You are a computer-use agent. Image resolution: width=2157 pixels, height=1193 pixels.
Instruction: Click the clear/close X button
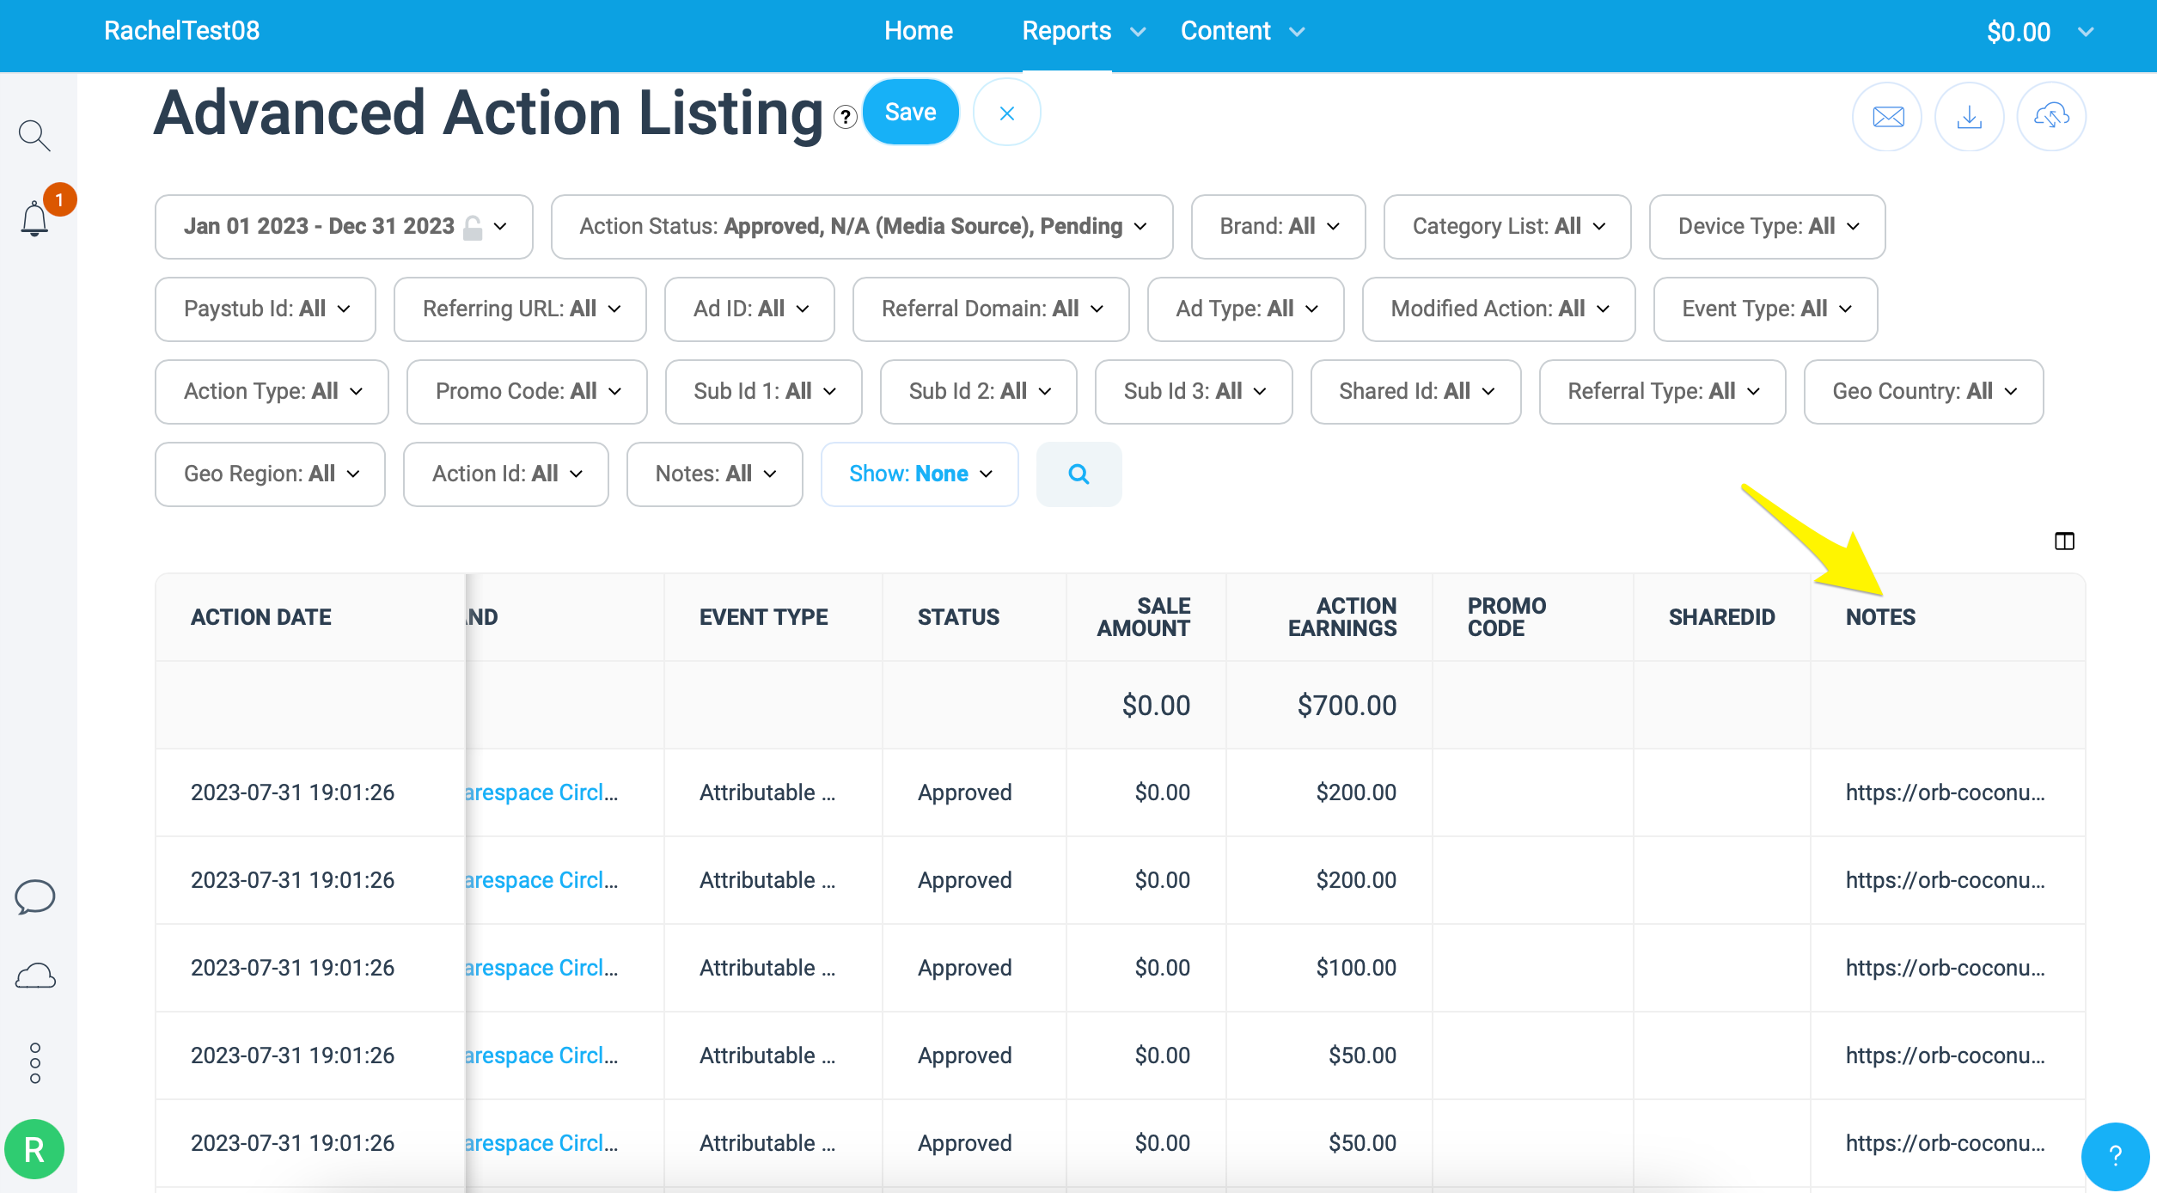pyautogui.click(x=1005, y=113)
